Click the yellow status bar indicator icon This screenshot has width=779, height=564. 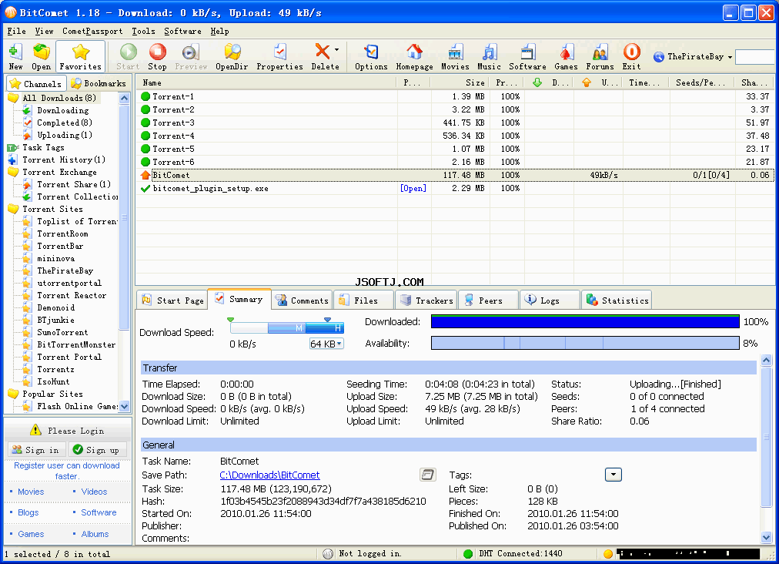tap(607, 553)
